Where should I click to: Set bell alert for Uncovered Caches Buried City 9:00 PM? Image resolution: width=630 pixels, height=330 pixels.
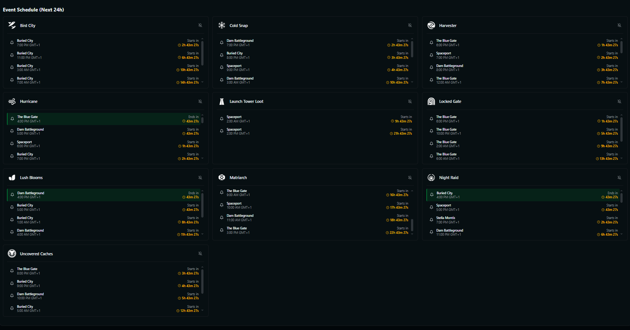click(x=12, y=284)
